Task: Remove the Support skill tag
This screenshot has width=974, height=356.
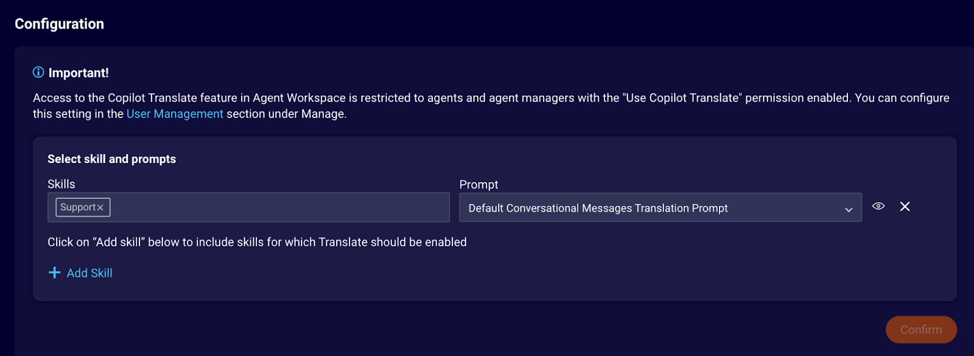Action: tap(100, 208)
